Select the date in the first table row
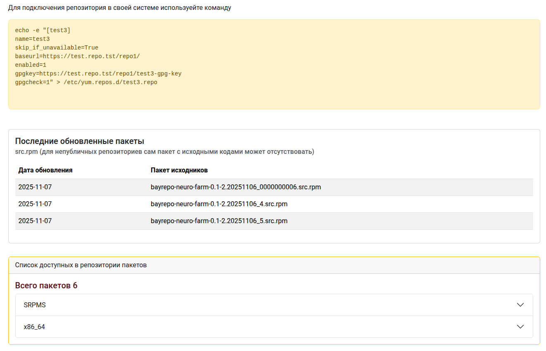The height and width of the screenshot is (351, 546). (35, 187)
